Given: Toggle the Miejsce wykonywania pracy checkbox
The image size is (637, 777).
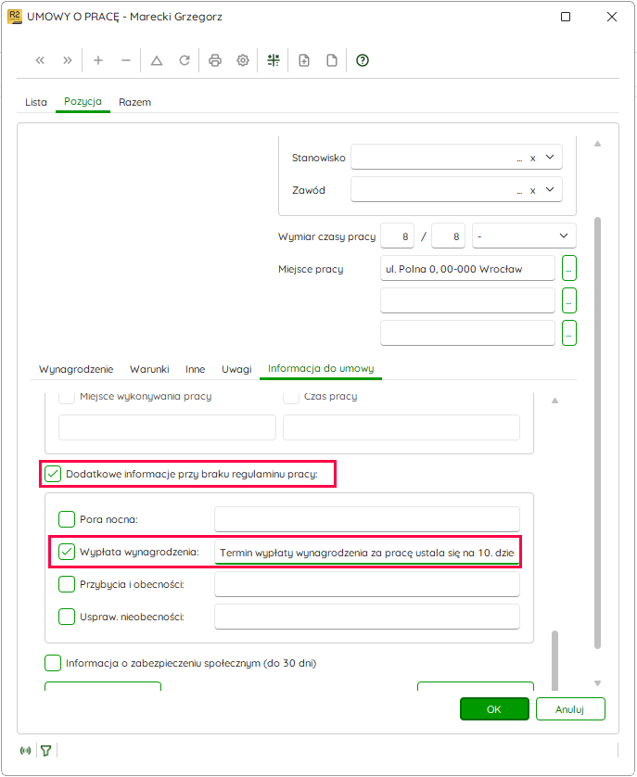Looking at the screenshot, I should pos(67,397).
